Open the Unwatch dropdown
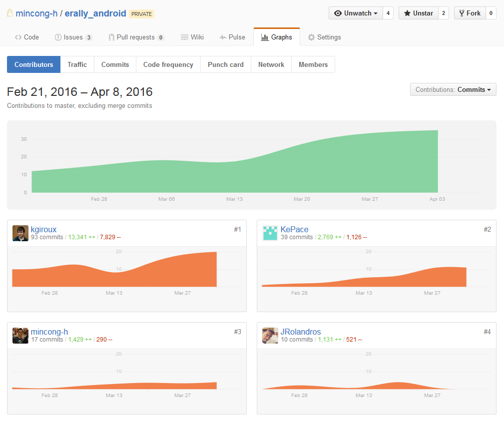The image size is (504, 422). click(356, 13)
